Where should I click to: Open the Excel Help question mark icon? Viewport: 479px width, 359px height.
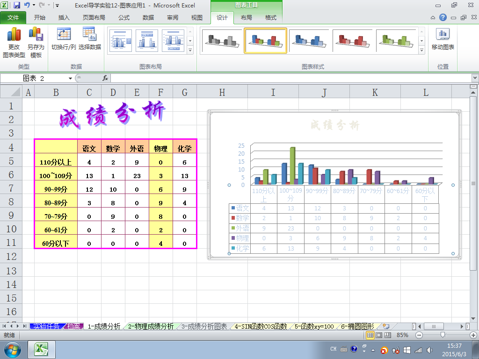pos(443,17)
